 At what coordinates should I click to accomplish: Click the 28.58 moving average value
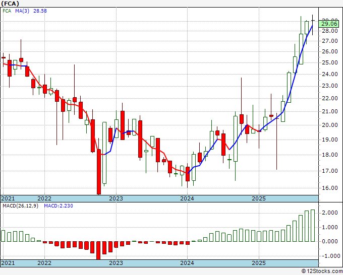(40, 11)
